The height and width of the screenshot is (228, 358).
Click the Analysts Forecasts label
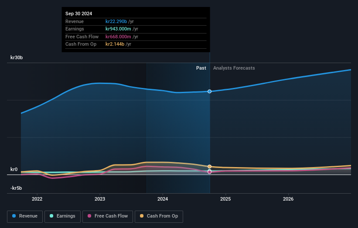pyautogui.click(x=234, y=68)
